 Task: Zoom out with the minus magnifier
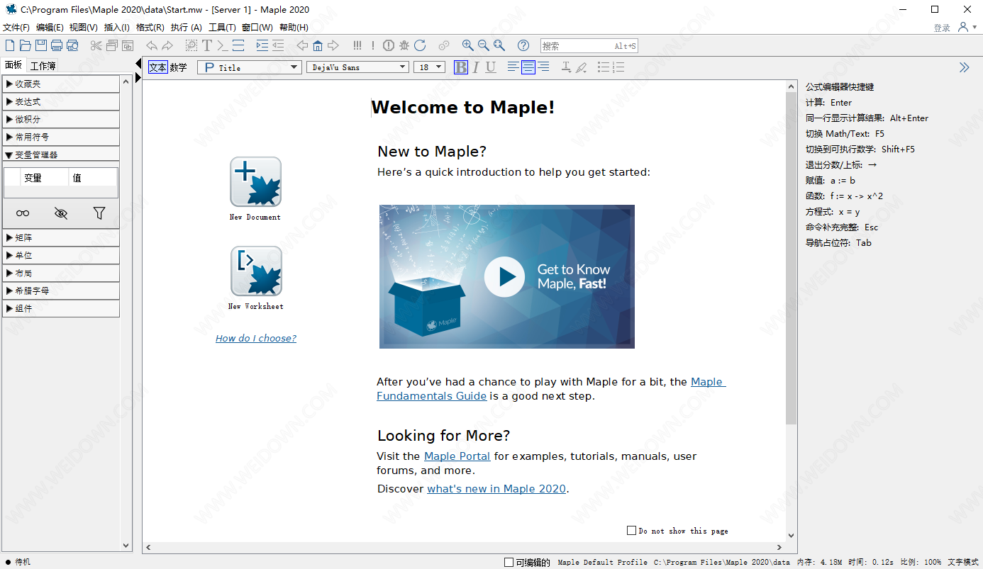point(484,45)
